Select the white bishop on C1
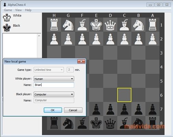This screenshot has width=173, height=137. (x=124, y=25)
